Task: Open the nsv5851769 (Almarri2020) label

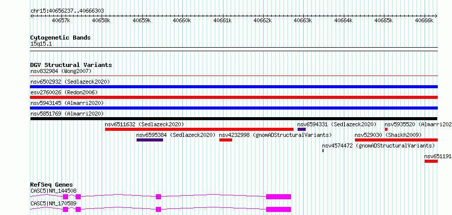Action: pos(67,114)
